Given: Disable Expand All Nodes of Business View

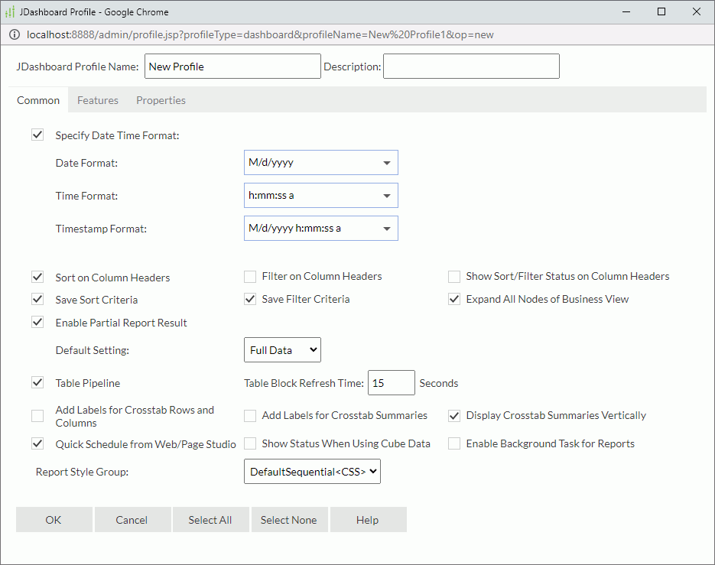Looking at the screenshot, I should pos(453,299).
